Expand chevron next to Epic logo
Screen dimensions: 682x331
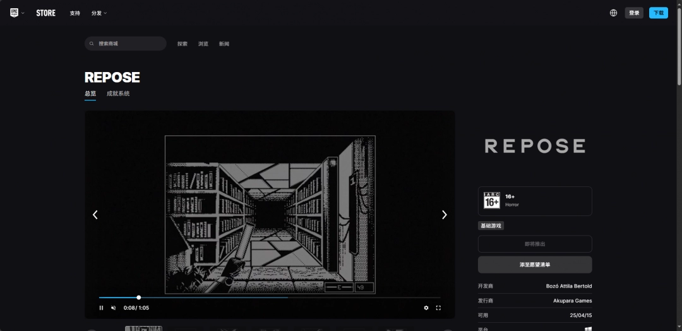pos(23,13)
